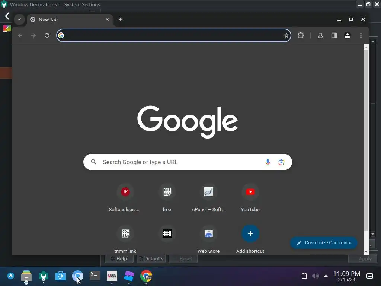Click Customize Chromium button
The height and width of the screenshot is (286, 381).
[324, 243]
